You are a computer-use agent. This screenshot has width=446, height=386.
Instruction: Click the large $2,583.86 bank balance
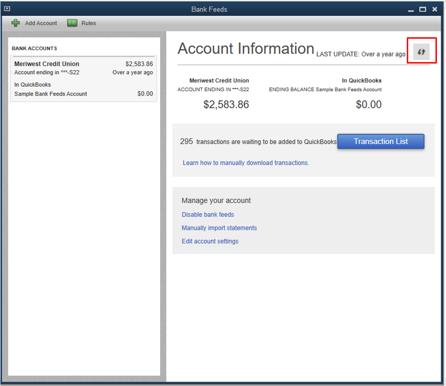[226, 104]
